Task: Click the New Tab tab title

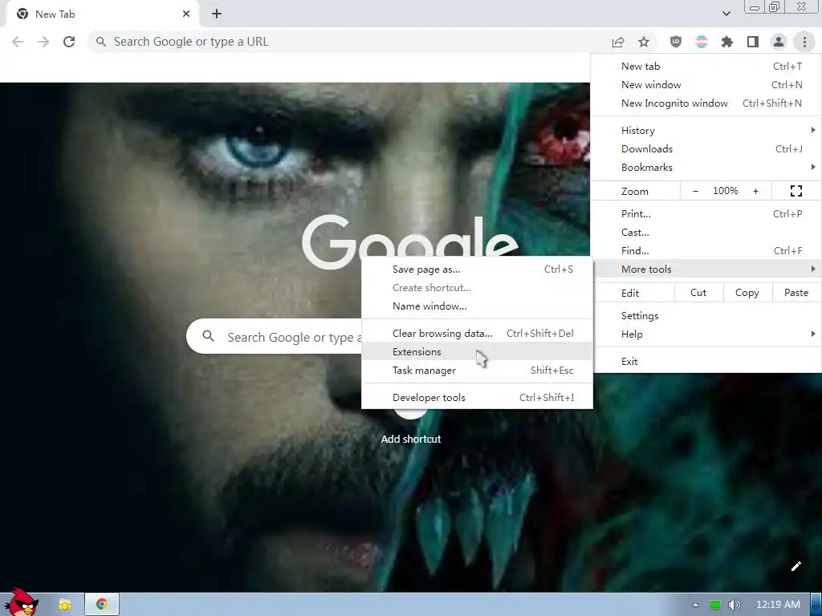Action: click(x=55, y=14)
